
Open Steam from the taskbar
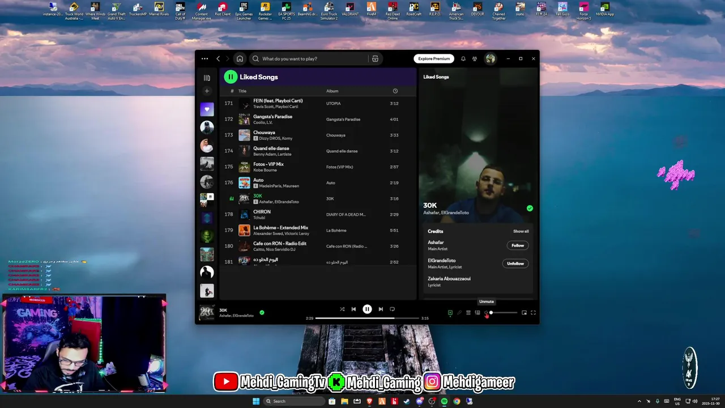pyautogui.click(x=406, y=401)
